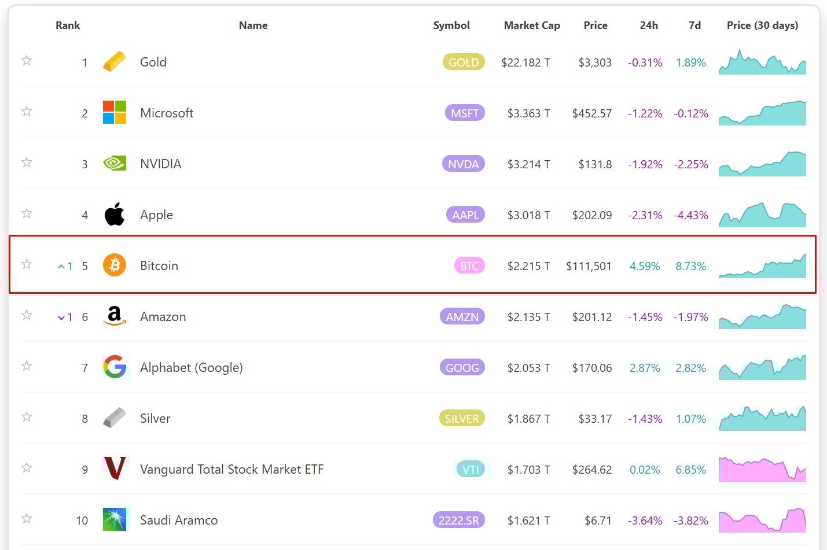Image resolution: width=827 pixels, height=550 pixels.
Task: Favorite Microsoft with its star
Action: pos(27,111)
